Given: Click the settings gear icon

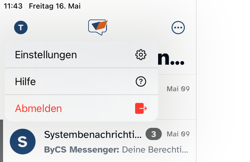Looking at the screenshot, I should click(x=141, y=55).
